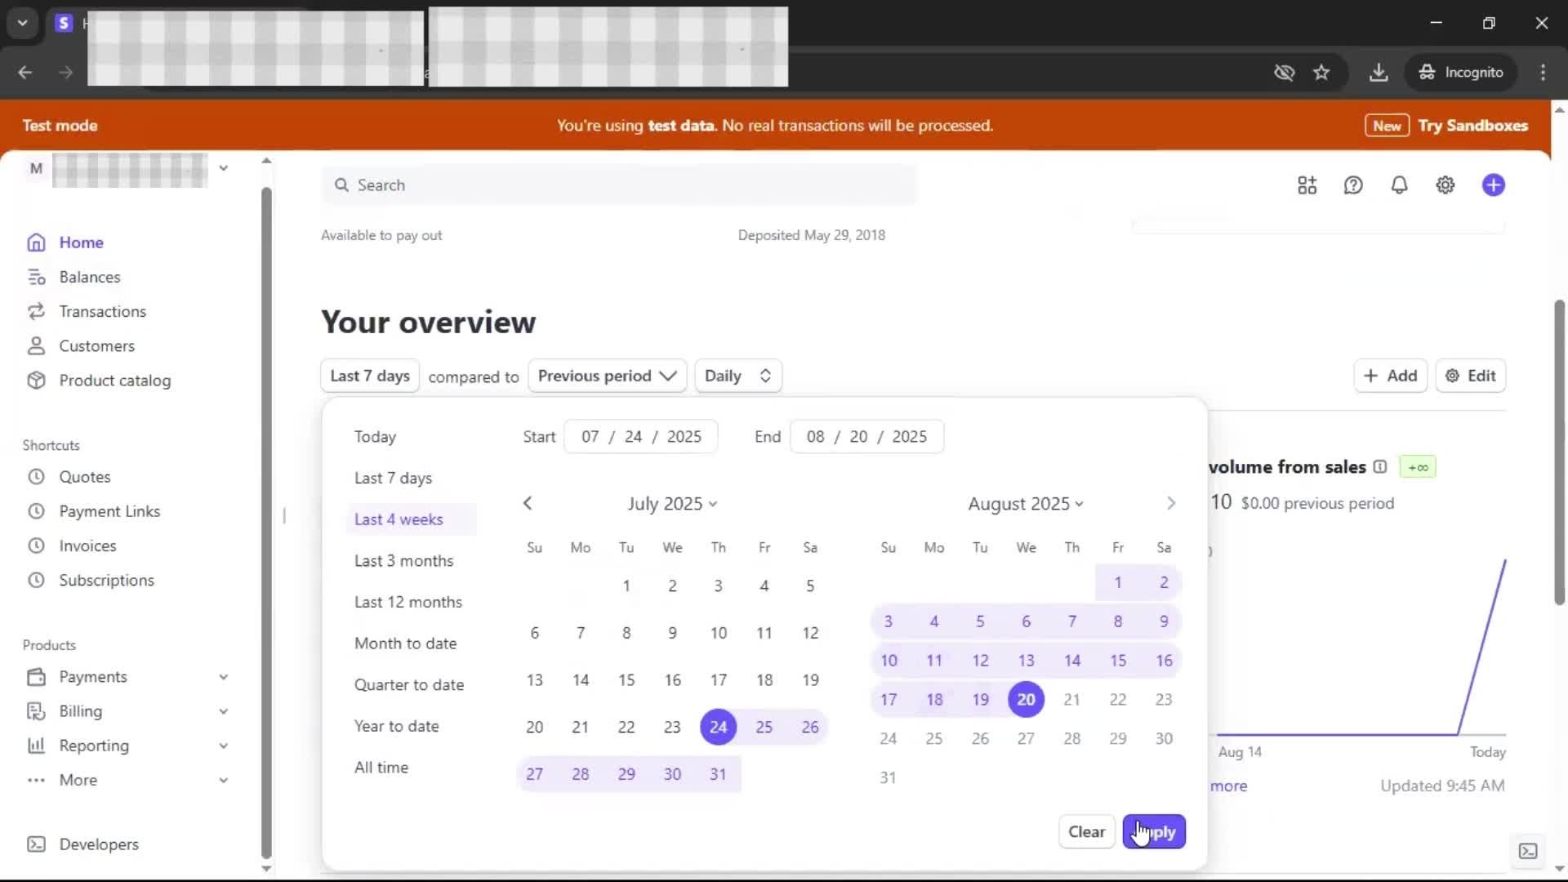Click the purple create plus icon
The image size is (1568, 882).
1493,185
